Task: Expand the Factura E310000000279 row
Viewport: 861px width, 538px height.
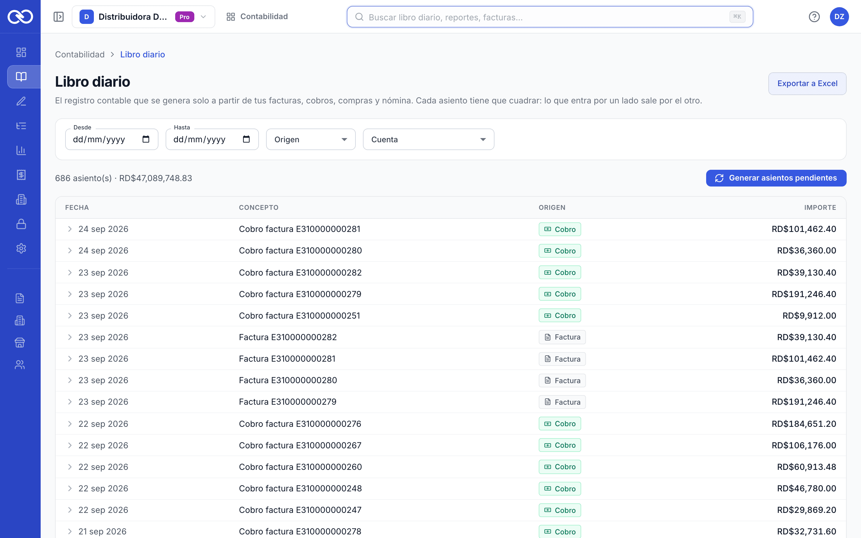Action: [x=70, y=402]
